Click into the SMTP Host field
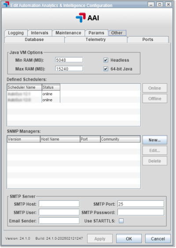The height and width of the screenshot is (248, 176). (x=59, y=204)
